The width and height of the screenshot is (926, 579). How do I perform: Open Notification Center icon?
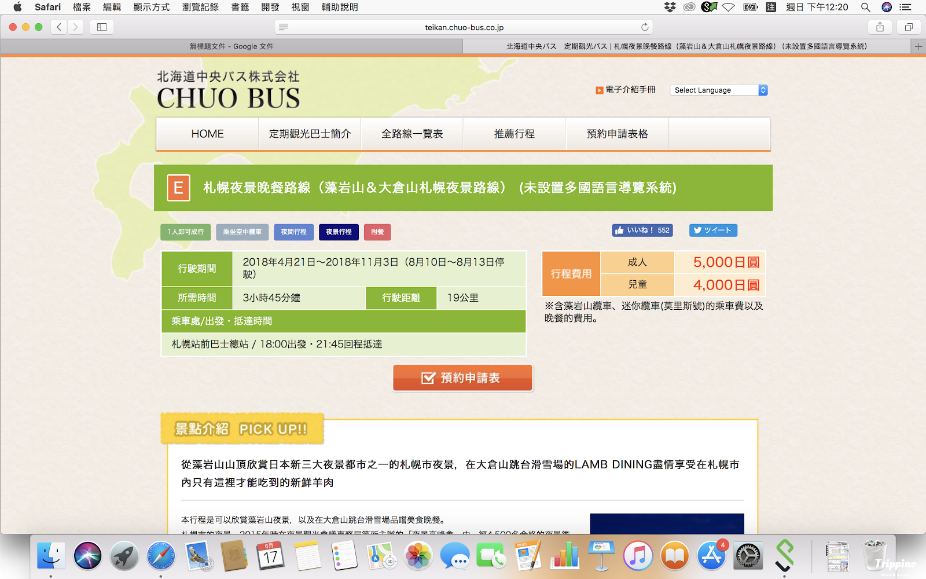tap(906, 7)
